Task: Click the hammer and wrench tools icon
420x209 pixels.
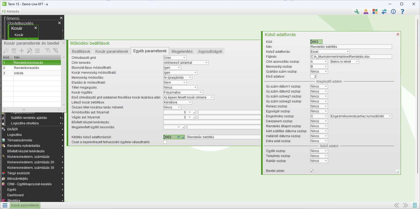Action: (30, 51)
